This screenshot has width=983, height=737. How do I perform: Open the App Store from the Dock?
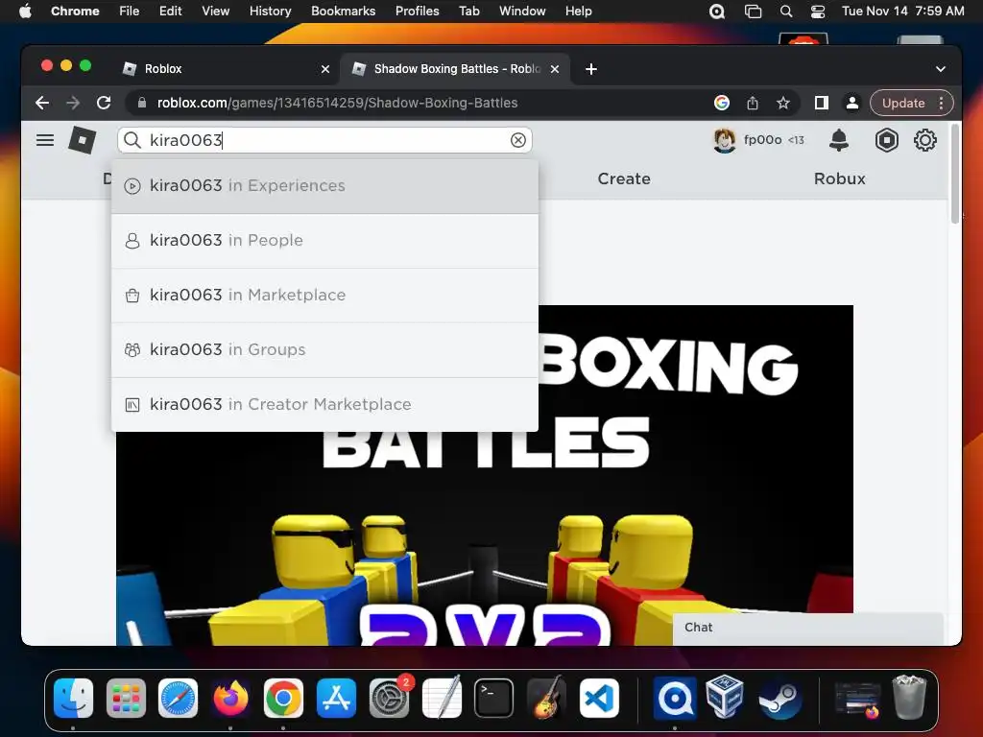coord(336,699)
